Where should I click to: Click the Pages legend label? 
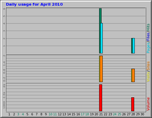[148, 48]
